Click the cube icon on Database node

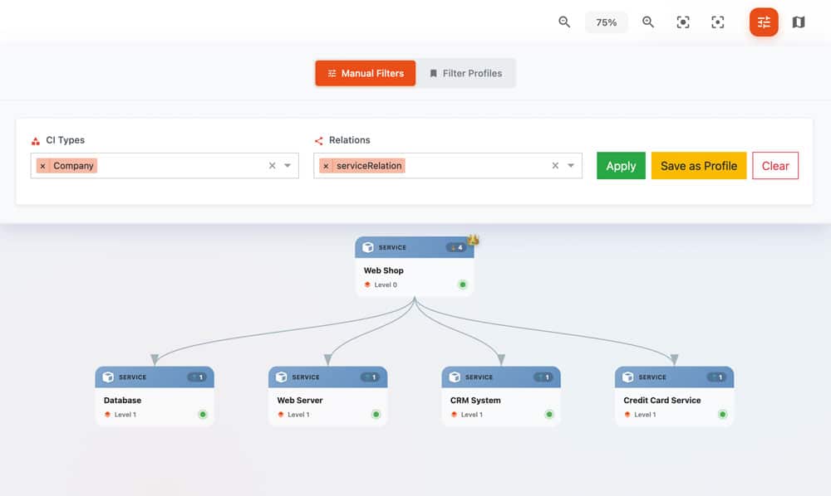point(108,377)
